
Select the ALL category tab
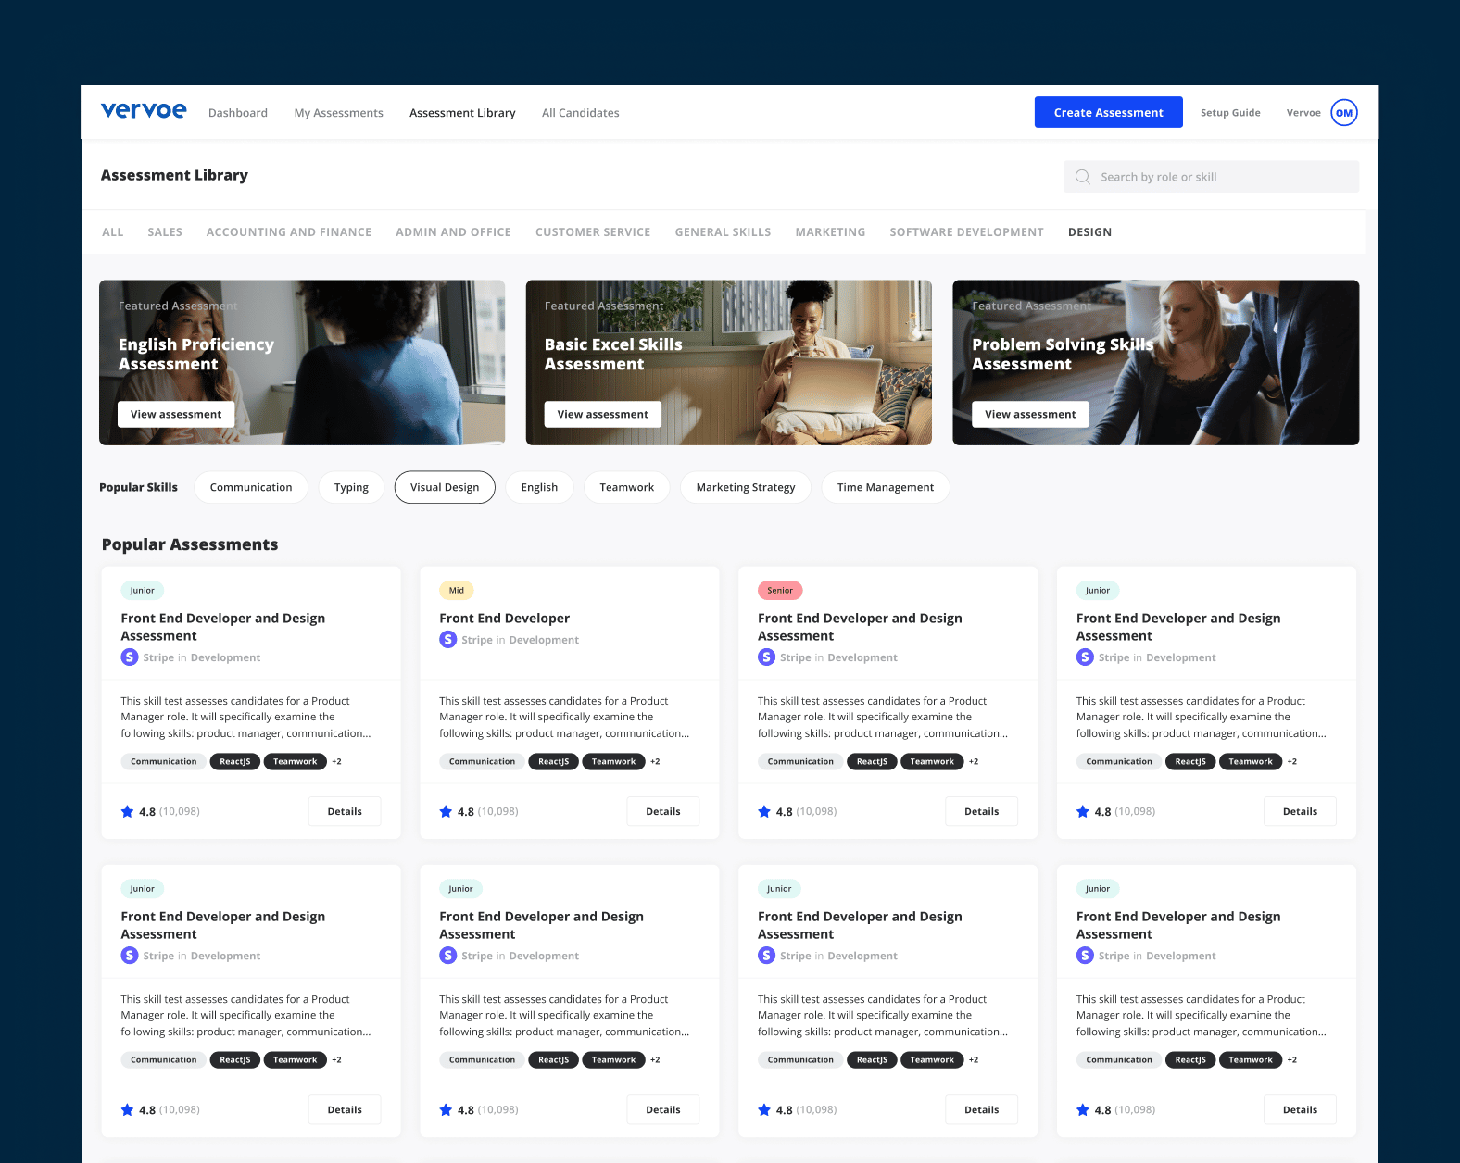[x=113, y=232]
